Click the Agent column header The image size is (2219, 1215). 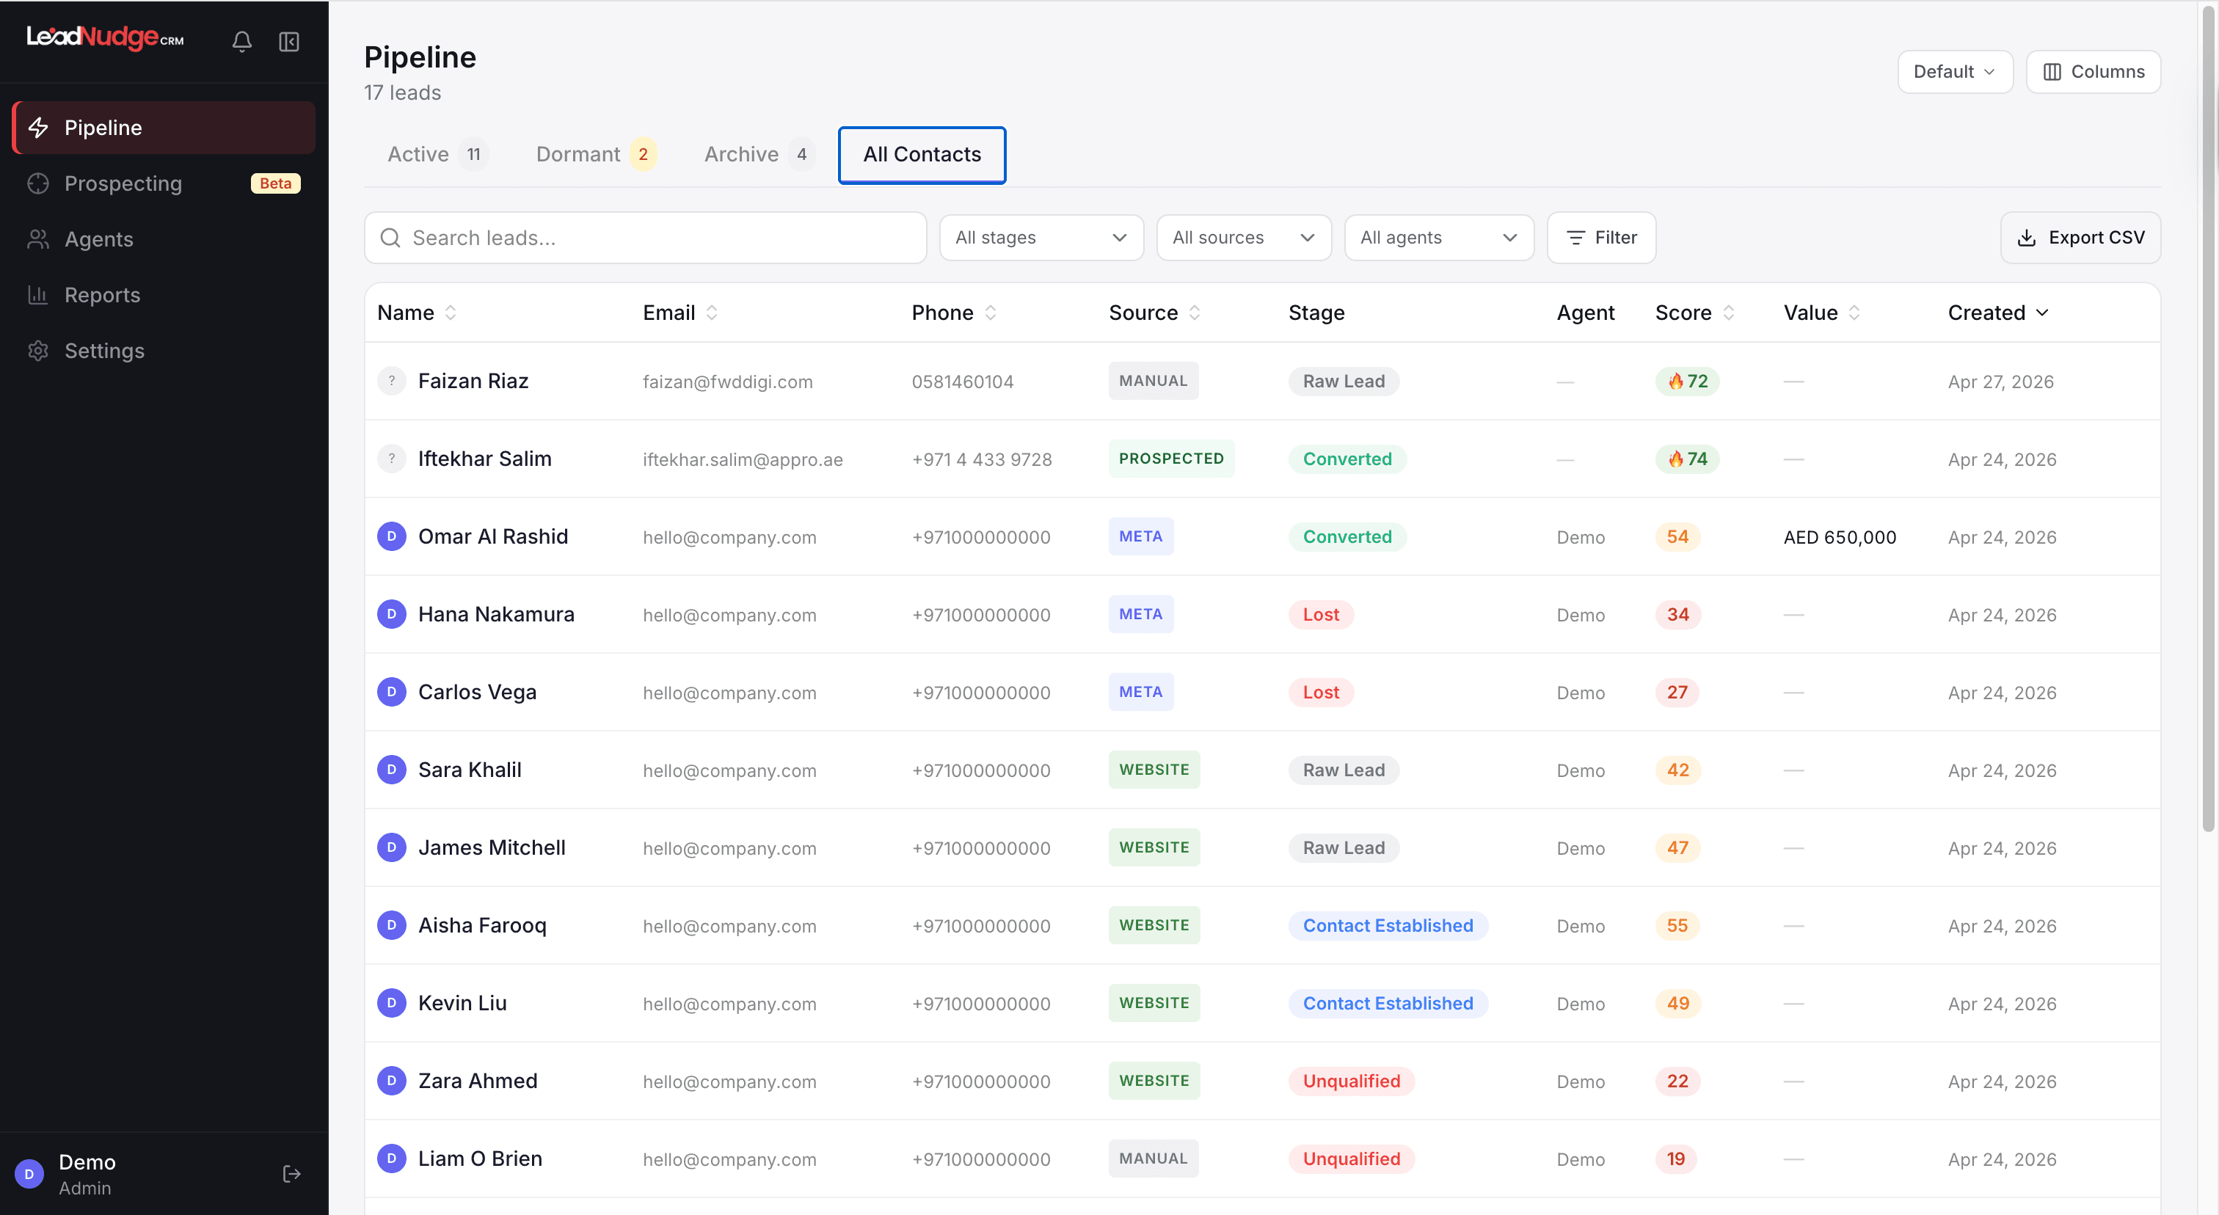pos(1585,313)
